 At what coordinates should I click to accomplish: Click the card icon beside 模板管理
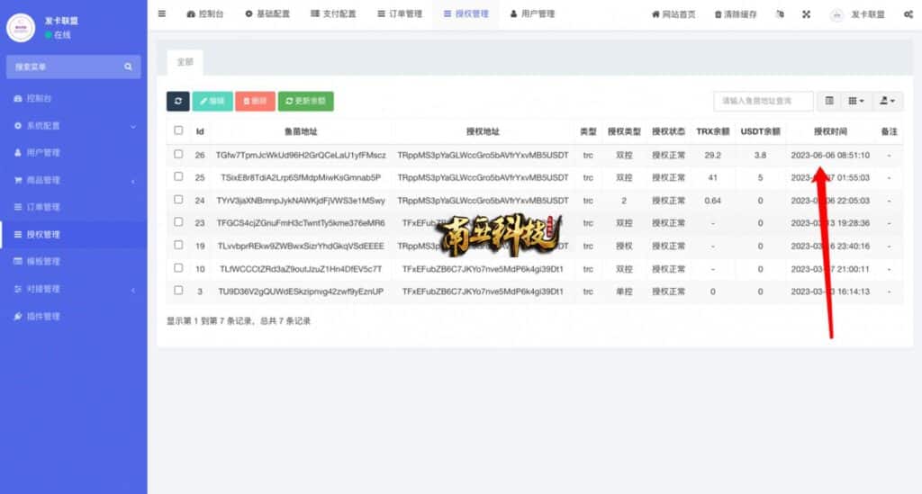pyautogui.click(x=18, y=261)
